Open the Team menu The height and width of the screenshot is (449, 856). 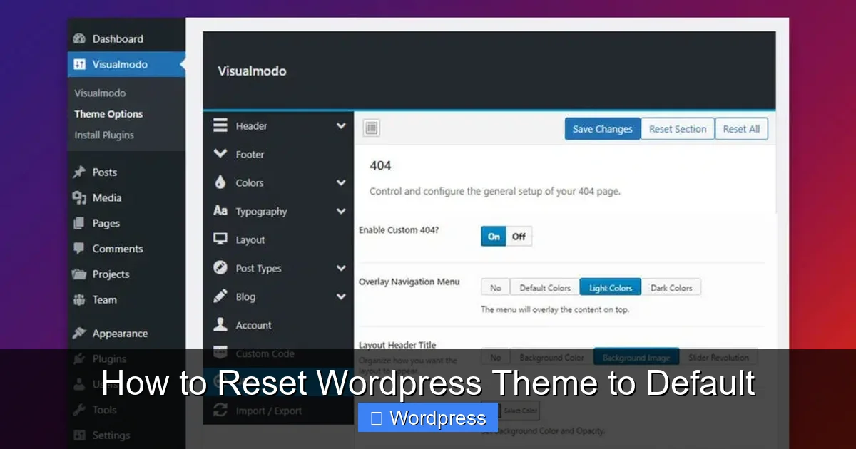[126, 300]
